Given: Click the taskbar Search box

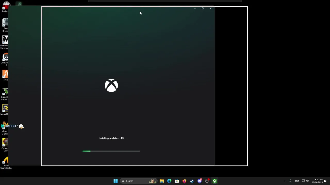Looking at the screenshot, I should 138,181.
